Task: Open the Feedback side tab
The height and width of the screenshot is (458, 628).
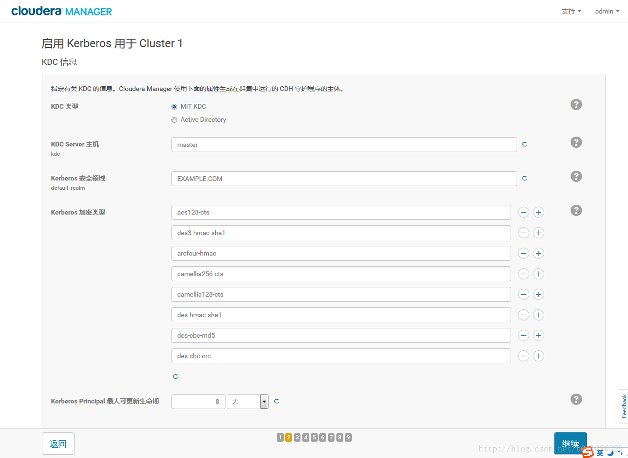Action: (x=623, y=406)
